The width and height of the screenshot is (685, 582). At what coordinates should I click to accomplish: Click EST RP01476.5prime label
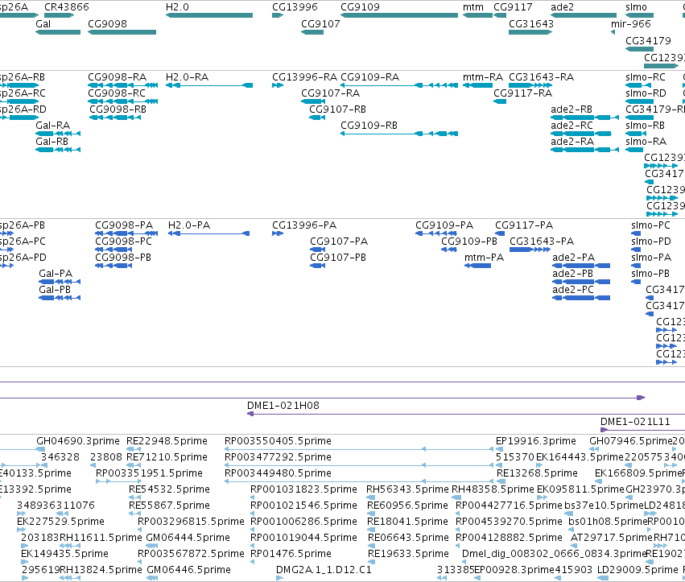coord(291,554)
